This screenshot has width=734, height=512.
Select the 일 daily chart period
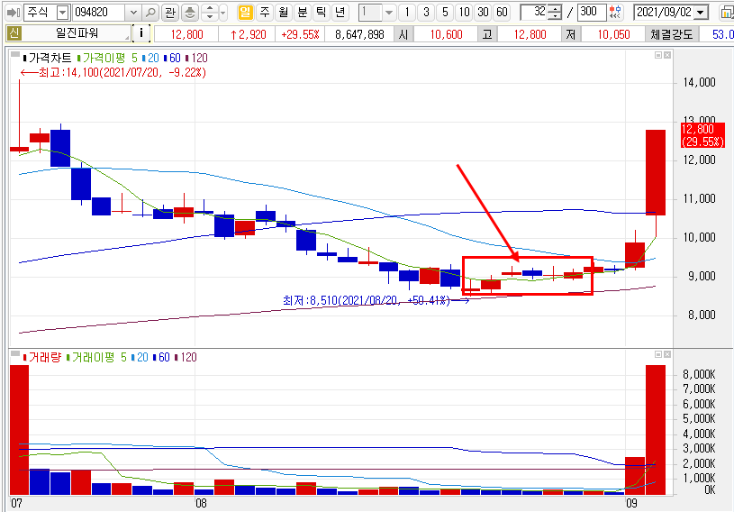click(x=245, y=13)
